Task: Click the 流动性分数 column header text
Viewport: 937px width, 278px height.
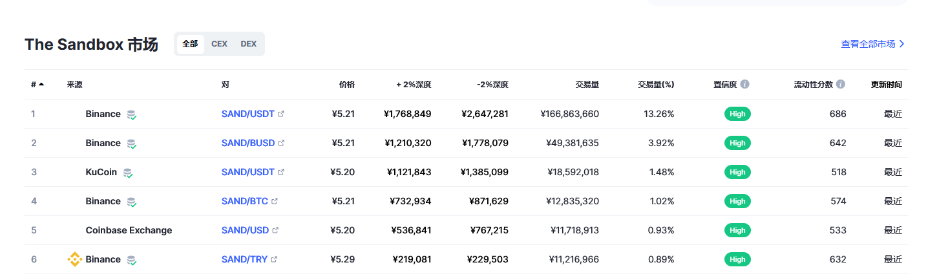Action: click(x=814, y=84)
